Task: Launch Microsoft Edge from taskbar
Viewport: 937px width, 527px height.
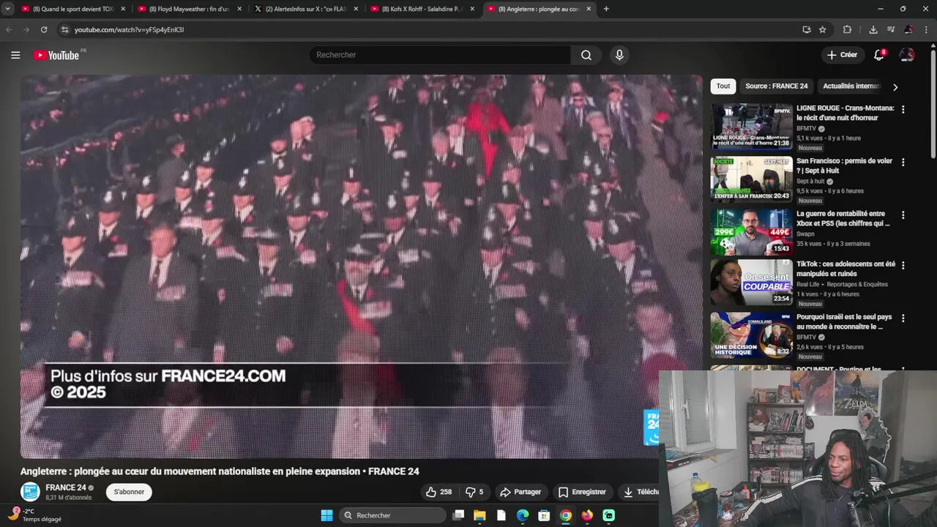Action: point(523,515)
